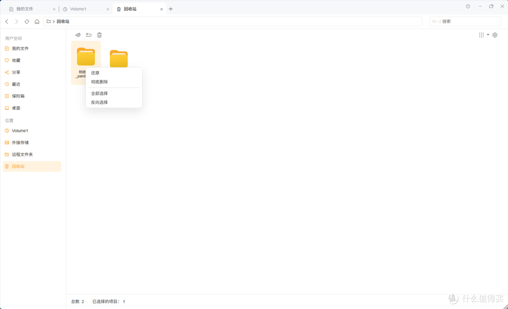Viewport: 508px width, 309px height.
Task: Select the highlighted first folder thumbnail
Action: pyautogui.click(x=86, y=57)
